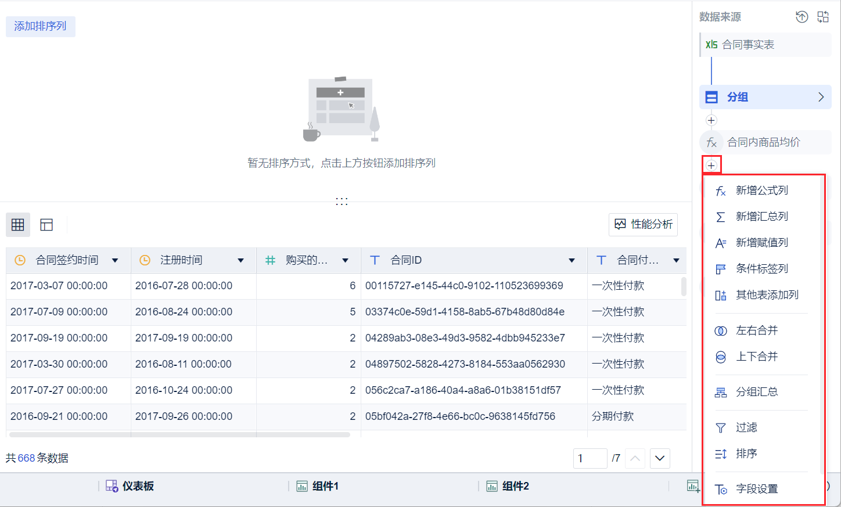
Task: Open 性能分析
Action: click(x=644, y=224)
